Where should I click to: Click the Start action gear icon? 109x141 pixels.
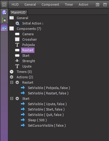click(17, 99)
